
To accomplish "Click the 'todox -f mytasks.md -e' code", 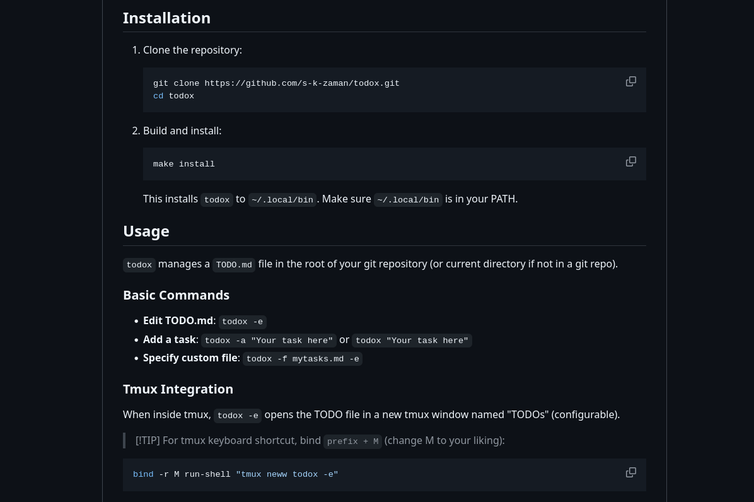I will [303, 359].
